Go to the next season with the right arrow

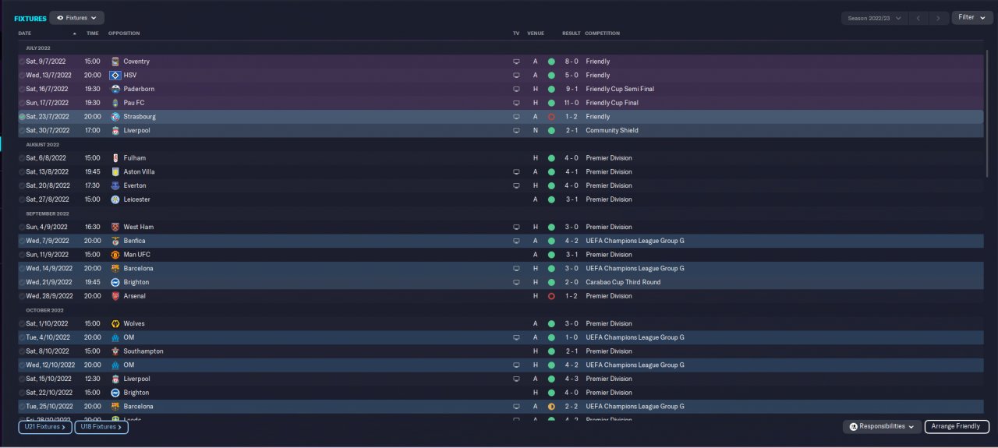[x=940, y=18]
